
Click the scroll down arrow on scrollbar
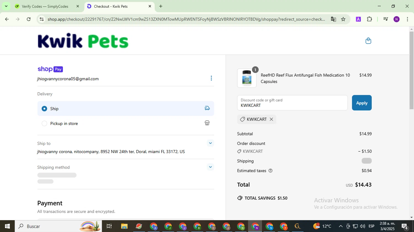(412, 217)
